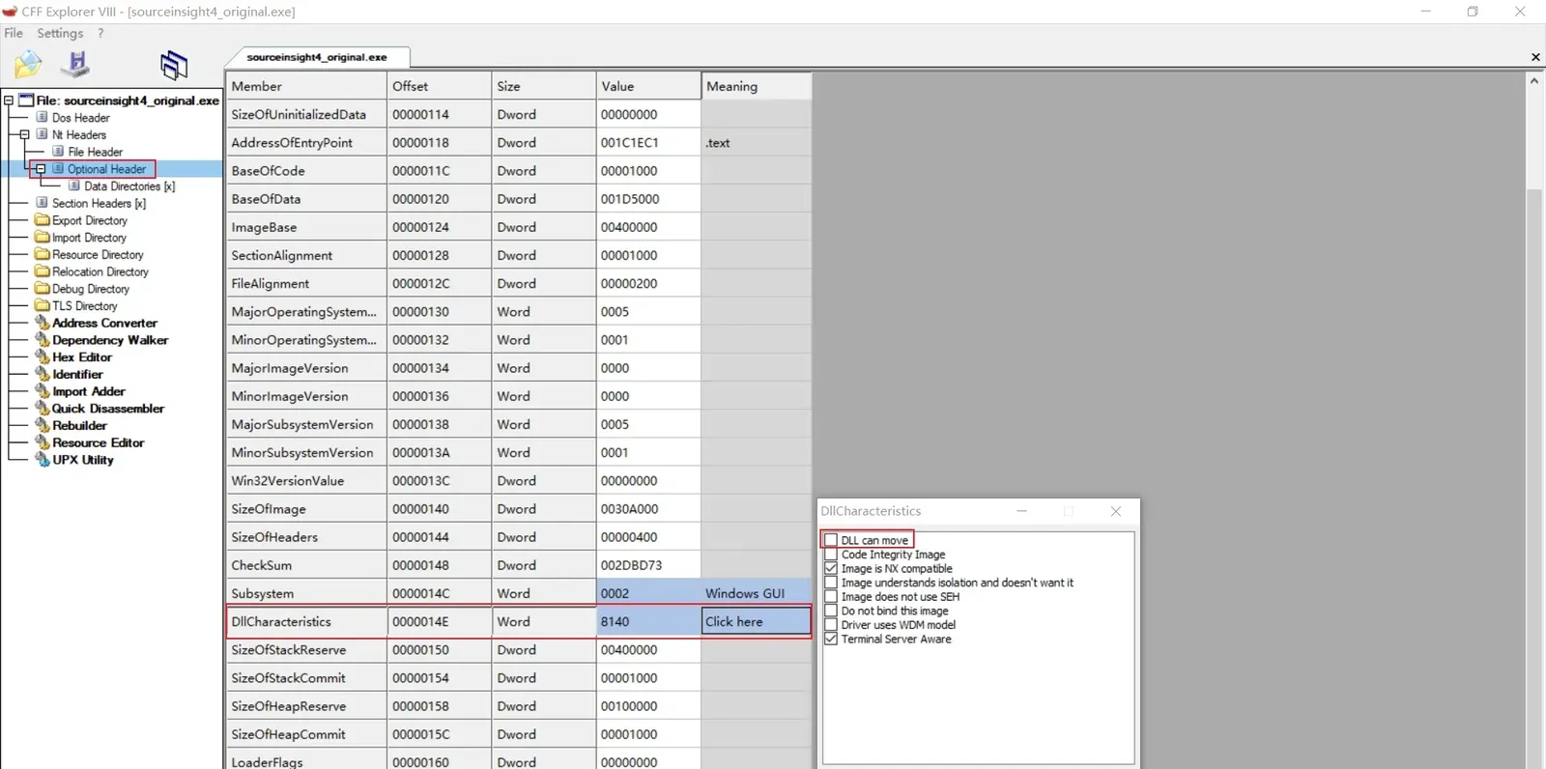Close the DllCharacteristics popup window
The width and height of the screenshot is (1546, 769).
tap(1116, 511)
